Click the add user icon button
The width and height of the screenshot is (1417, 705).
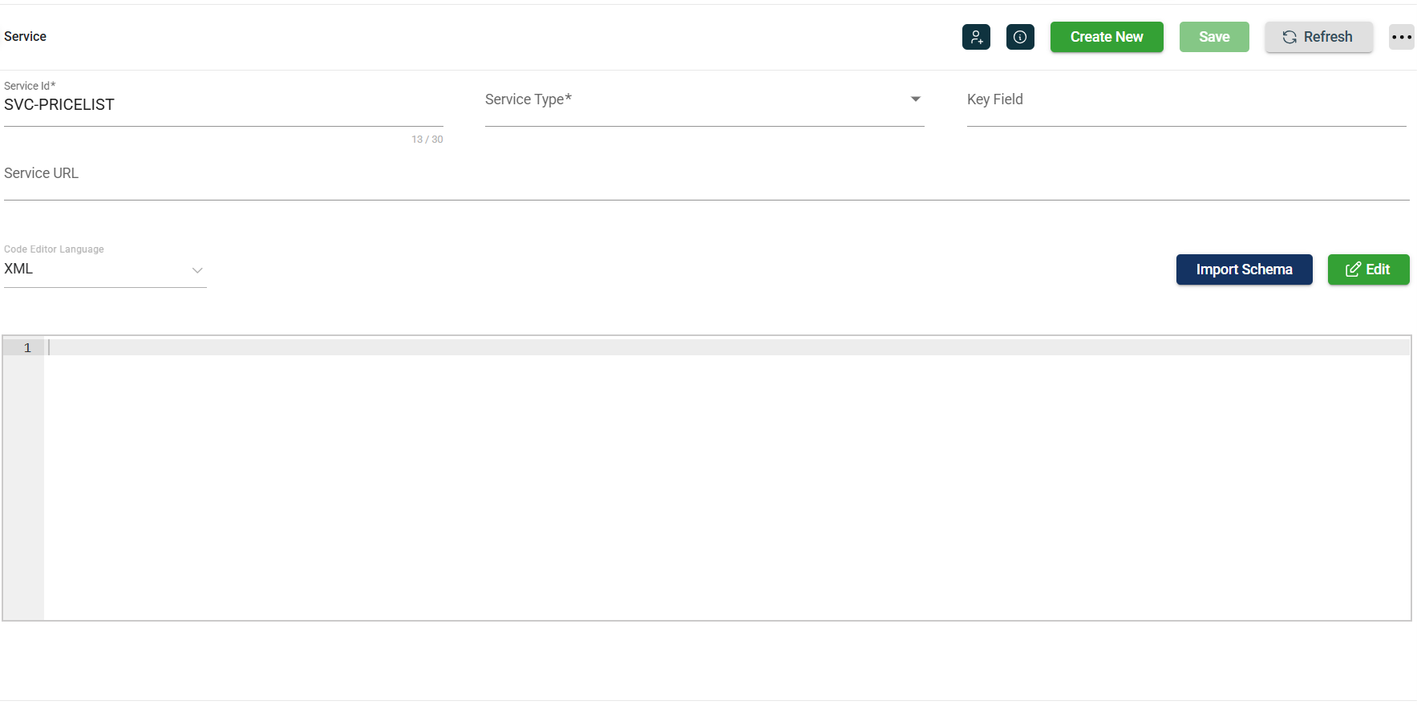976,37
